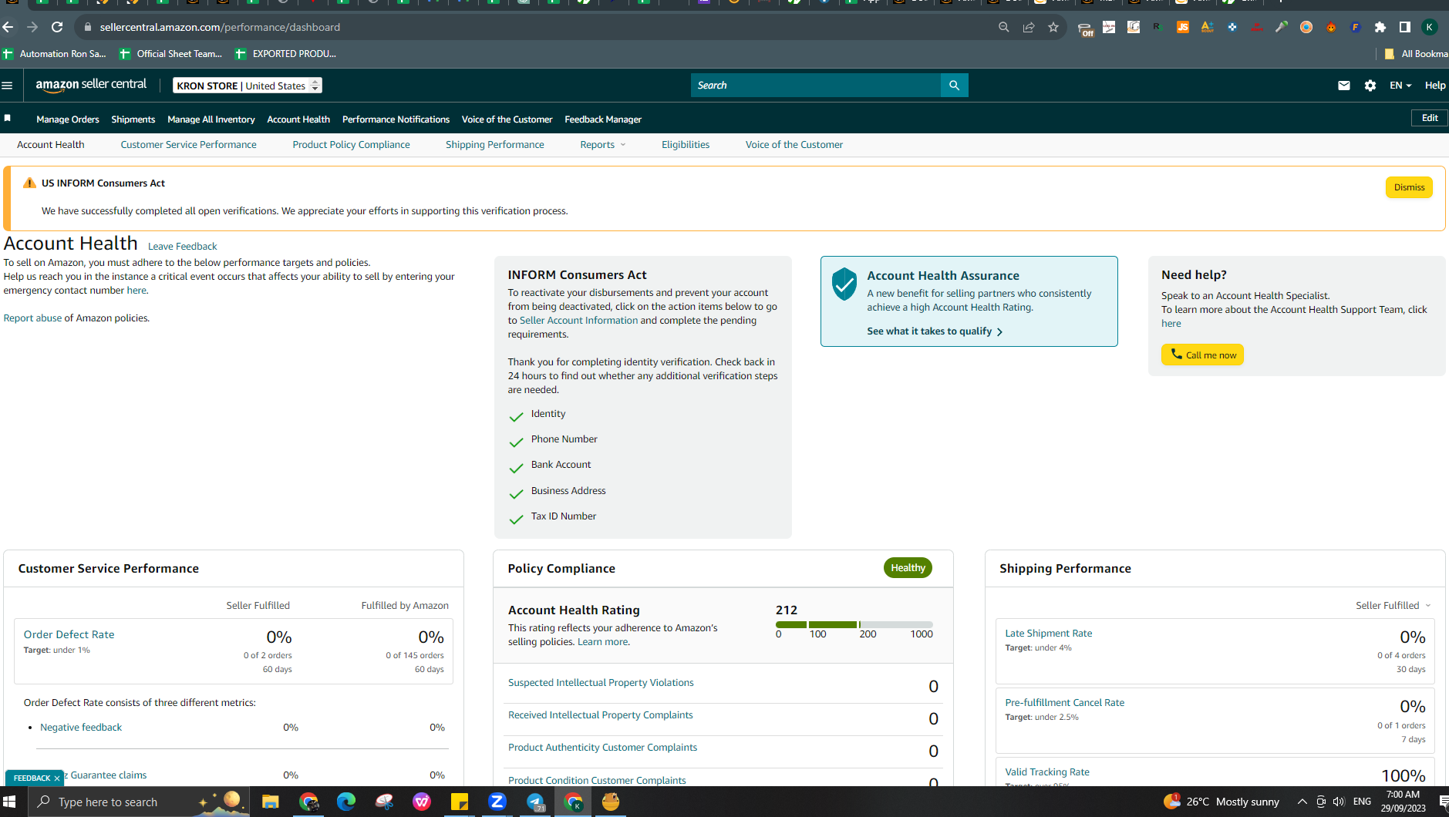
Task: Click See what it takes to qualify
Action: (935, 331)
